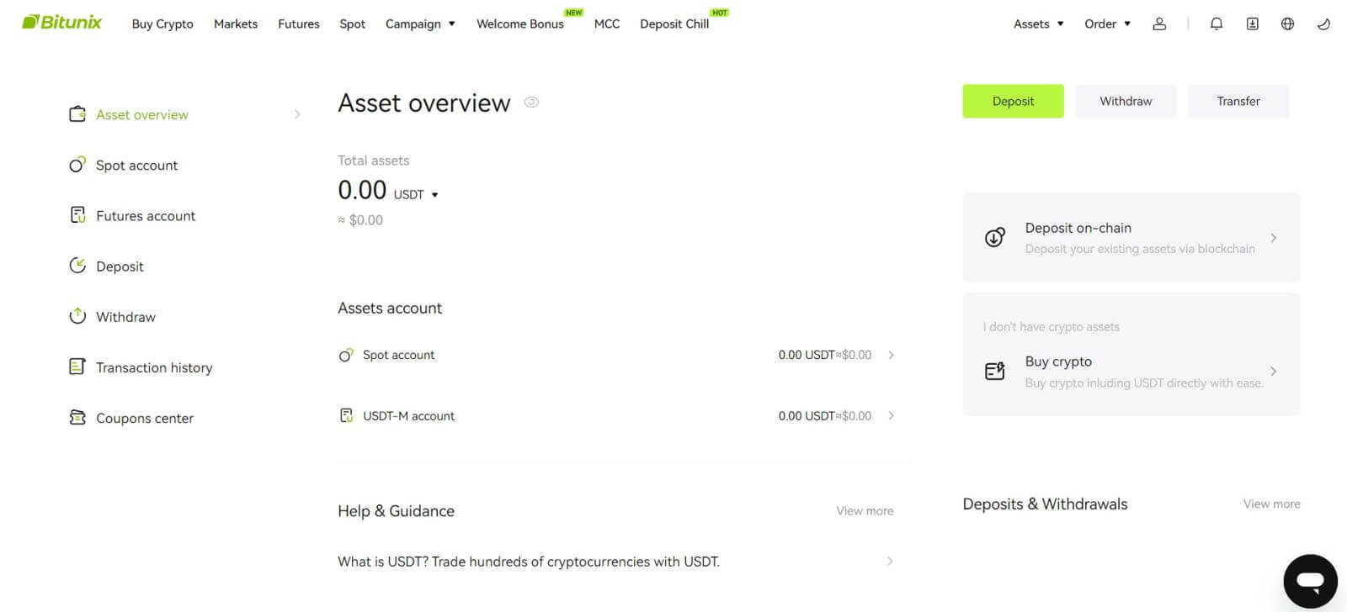The width and height of the screenshot is (1347, 612).
Task: Open the user profile icon
Action: 1159,24
